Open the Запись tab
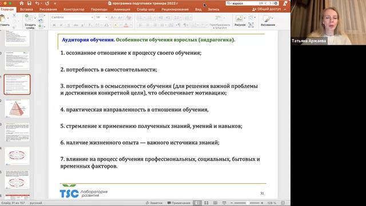The width and height of the screenshot is (366, 206). pyautogui.click(x=213, y=9)
